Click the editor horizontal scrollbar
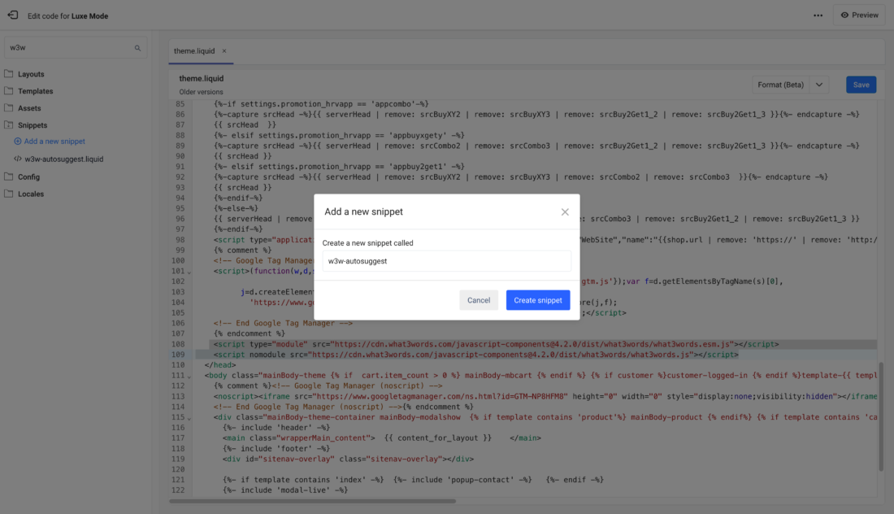This screenshot has height=514, width=894. point(312,502)
